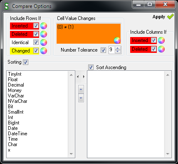The width and height of the screenshot is (178, 164).
Task: Click the Apply label
Action: click(x=159, y=17)
